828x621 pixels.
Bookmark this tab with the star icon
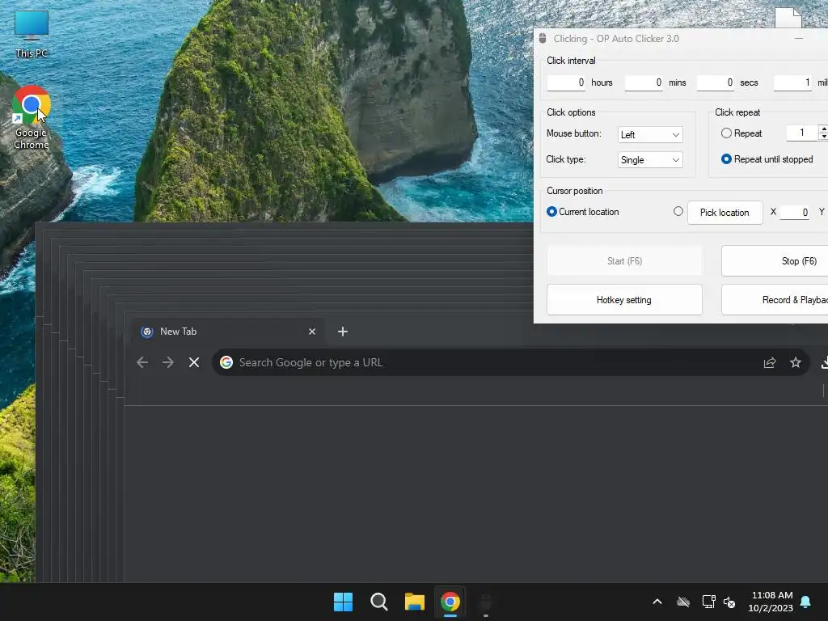[x=796, y=362]
